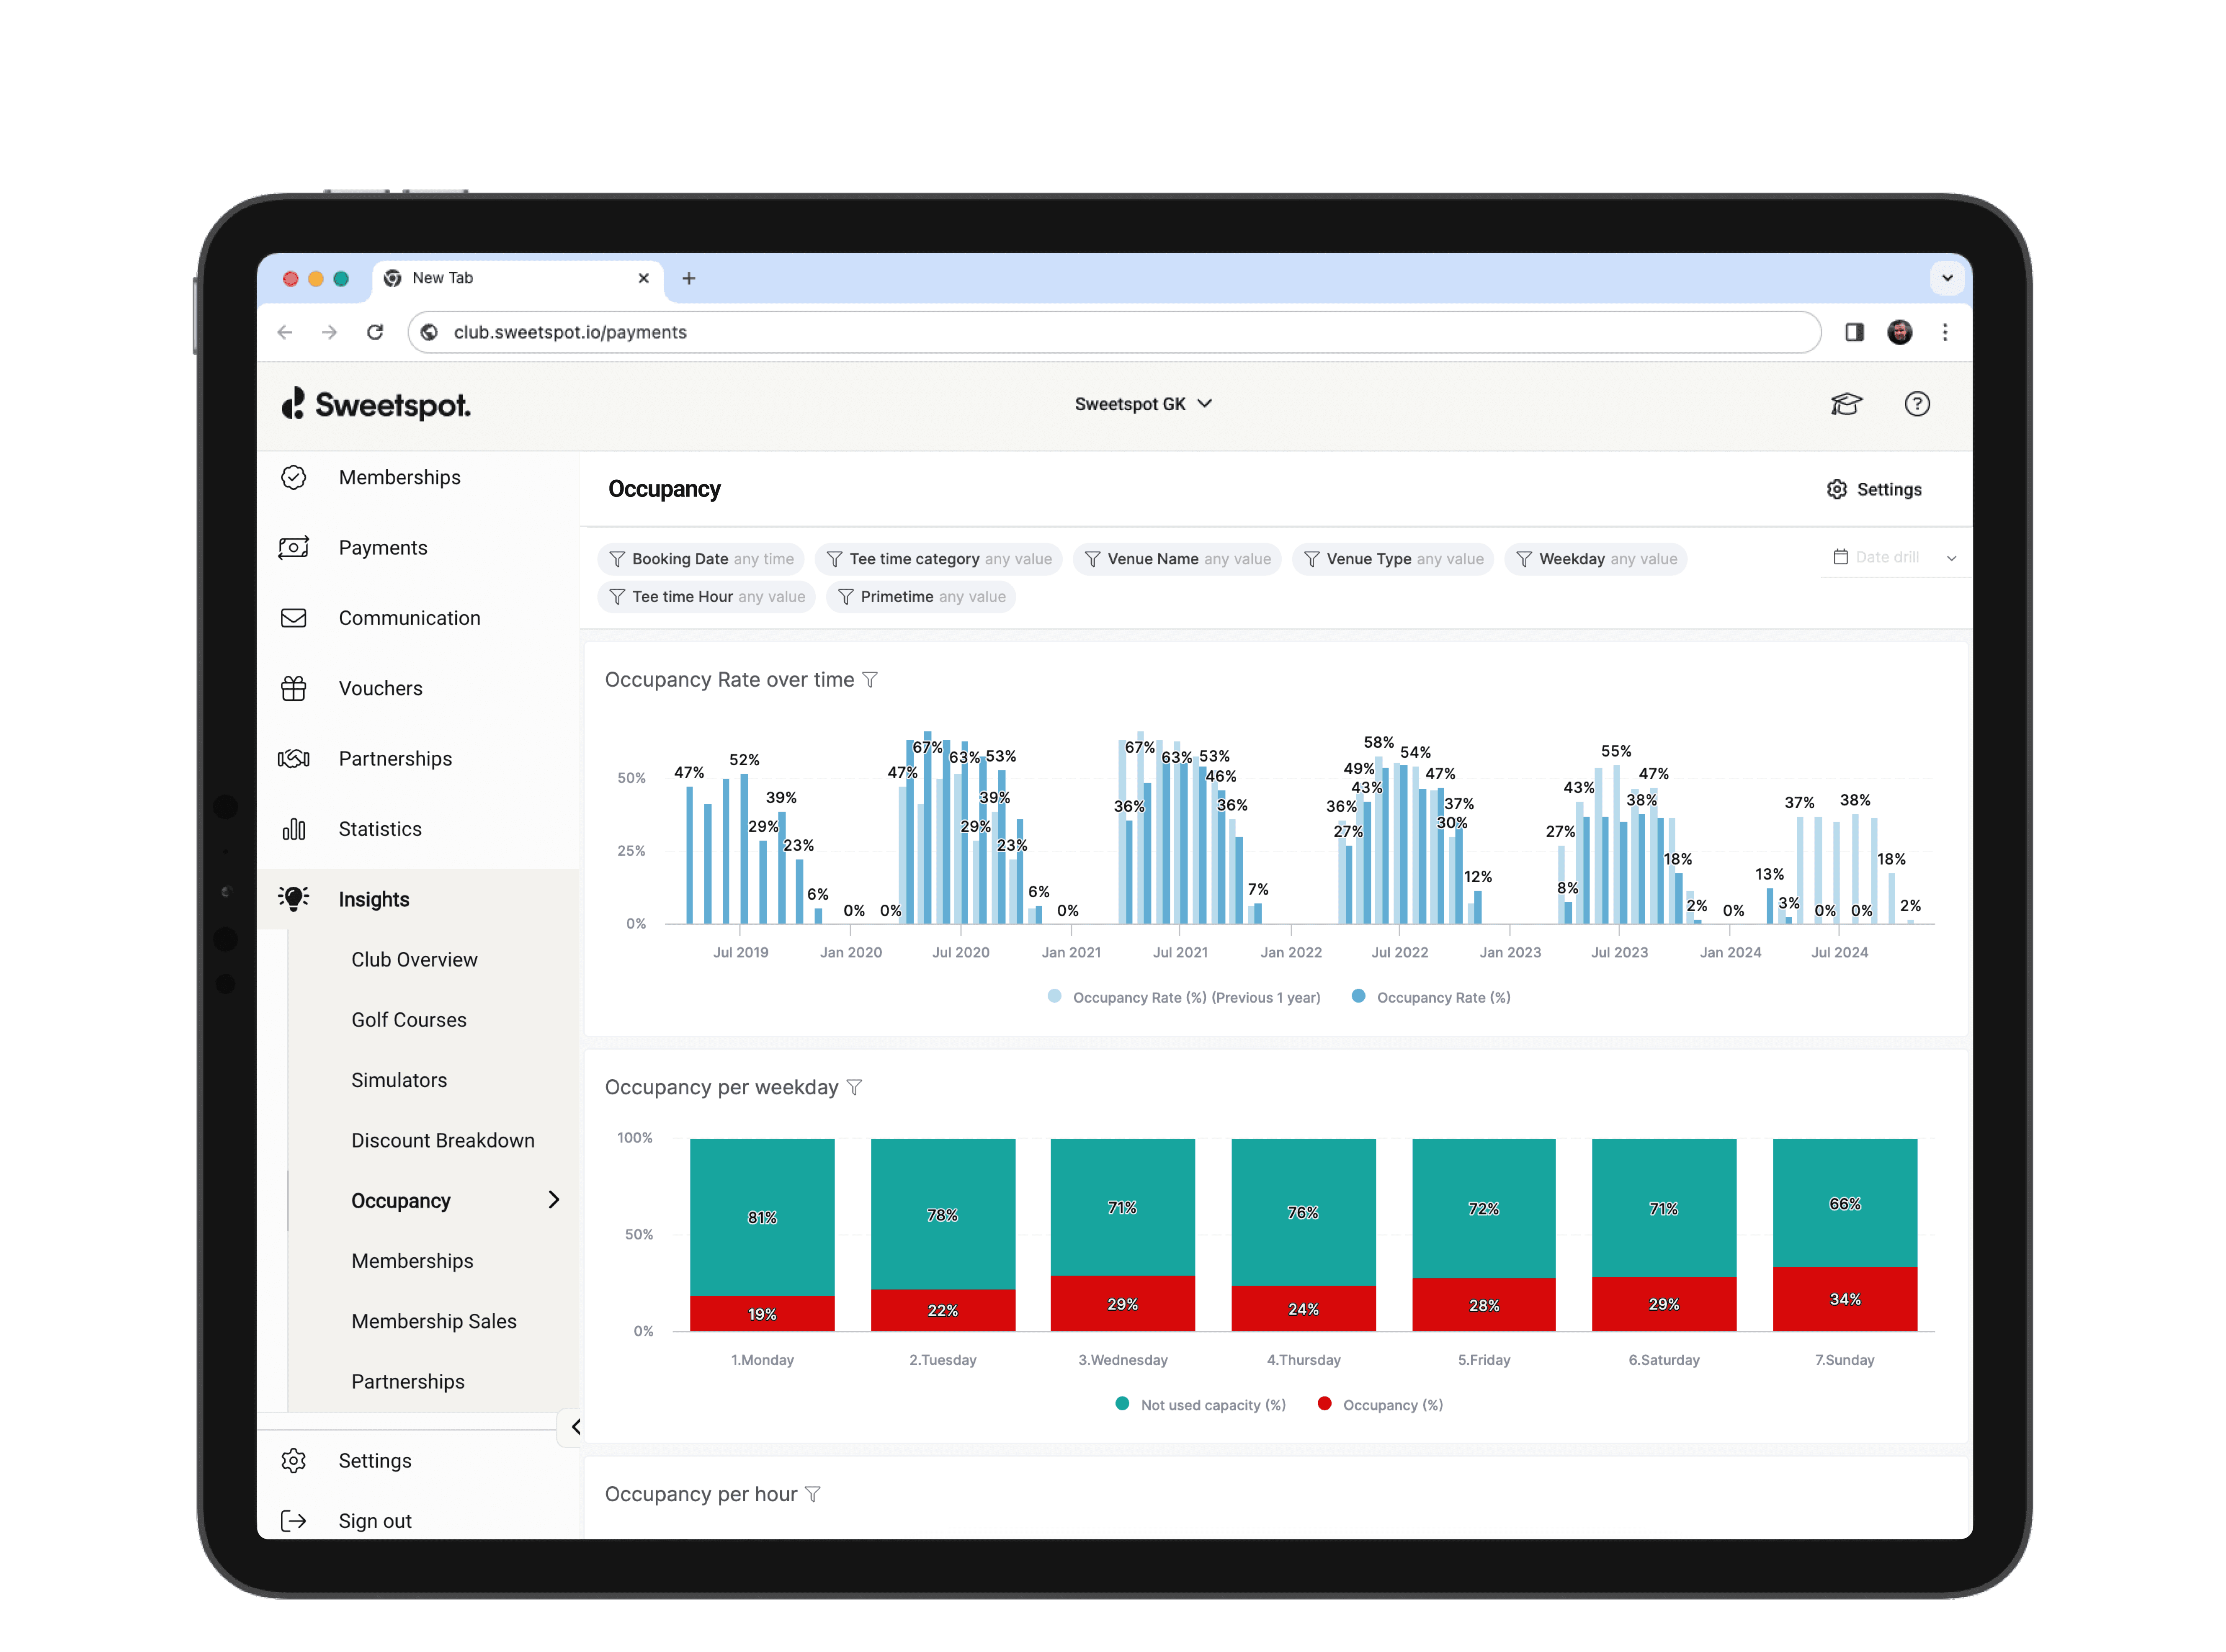Open Club Overview under Insights
The height and width of the screenshot is (1652, 2226).
pyautogui.click(x=414, y=960)
